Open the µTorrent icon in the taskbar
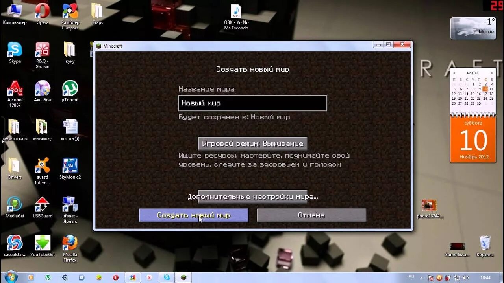The height and width of the screenshot is (283, 504). coord(48,277)
